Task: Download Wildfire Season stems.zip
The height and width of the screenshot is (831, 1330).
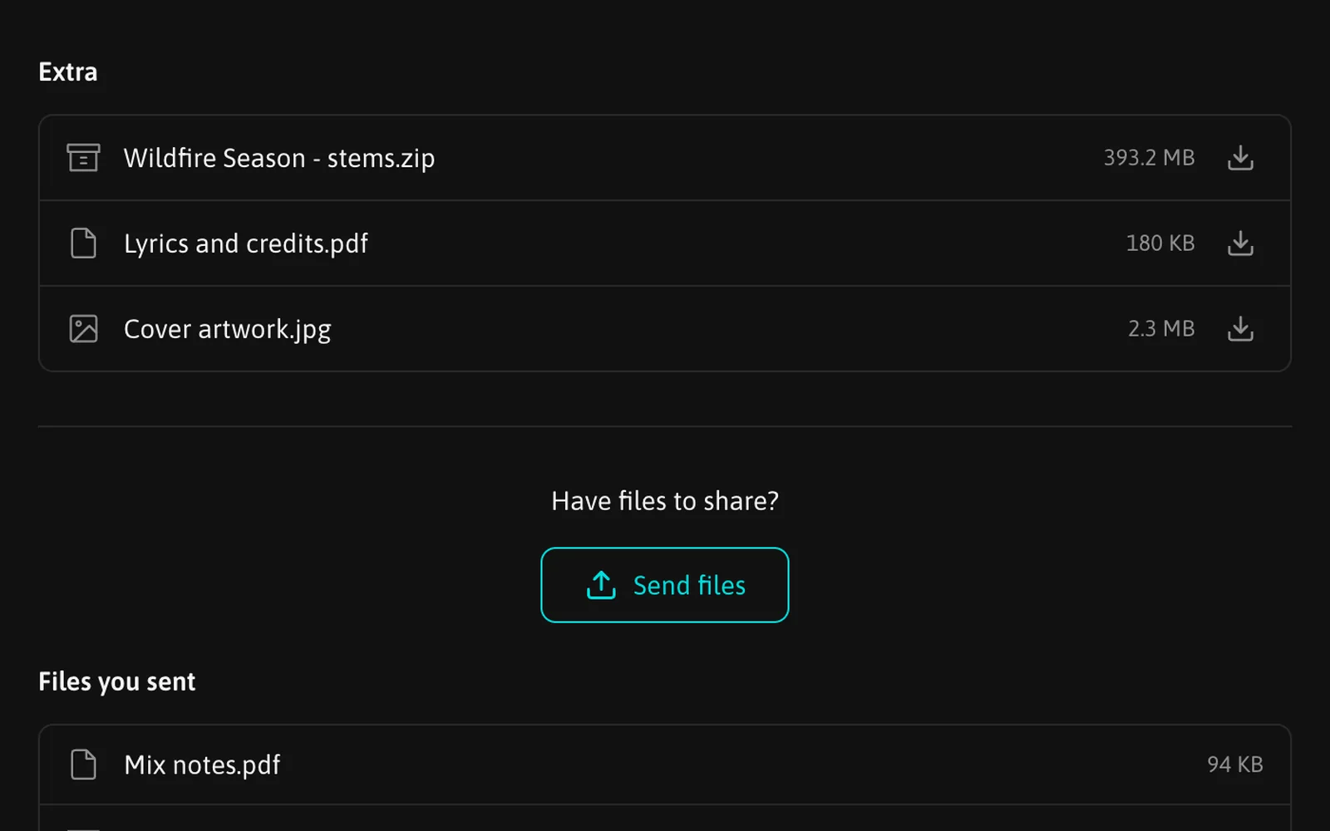Action: pyautogui.click(x=1240, y=158)
